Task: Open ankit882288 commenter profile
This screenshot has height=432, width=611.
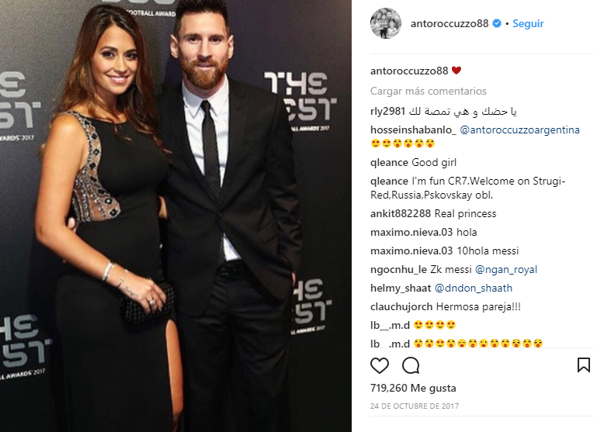Action: pos(400,213)
